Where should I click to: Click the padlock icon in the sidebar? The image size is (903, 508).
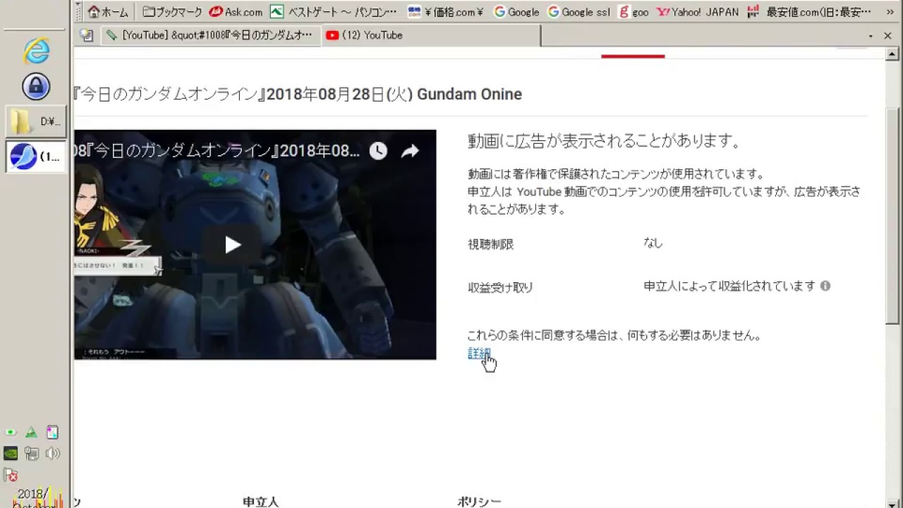36,86
